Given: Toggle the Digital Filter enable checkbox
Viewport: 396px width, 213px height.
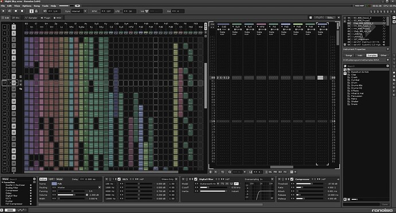Looking at the screenshot, I should [x=196, y=179].
